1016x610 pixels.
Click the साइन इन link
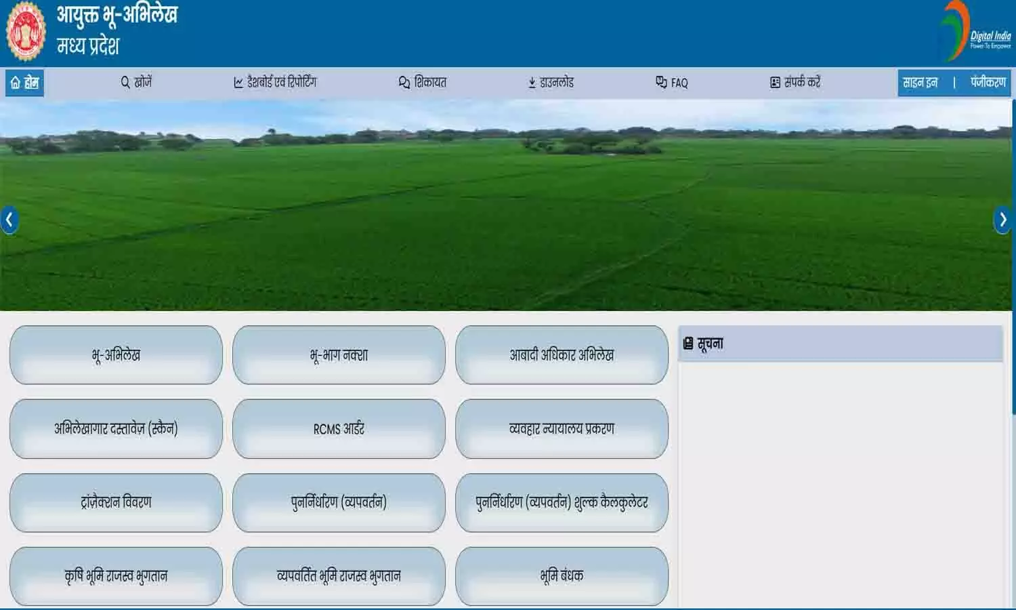[x=921, y=82]
